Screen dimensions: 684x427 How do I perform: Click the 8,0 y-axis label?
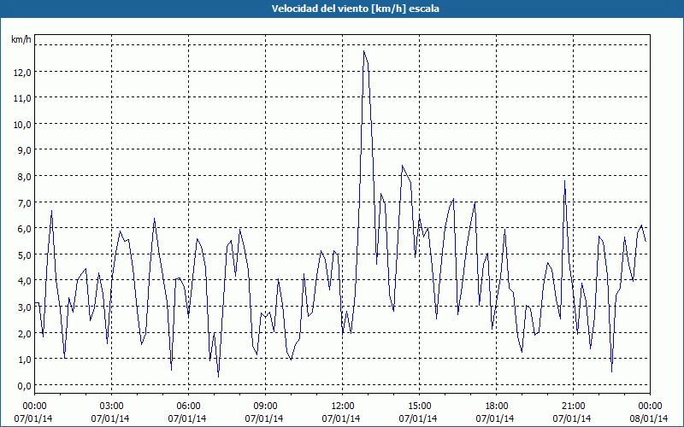24,177
